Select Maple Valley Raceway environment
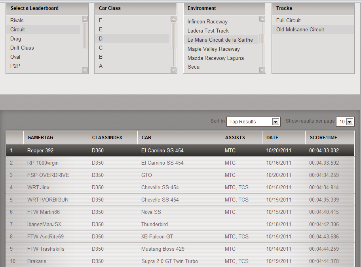361x267 pixels. pos(214,49)
